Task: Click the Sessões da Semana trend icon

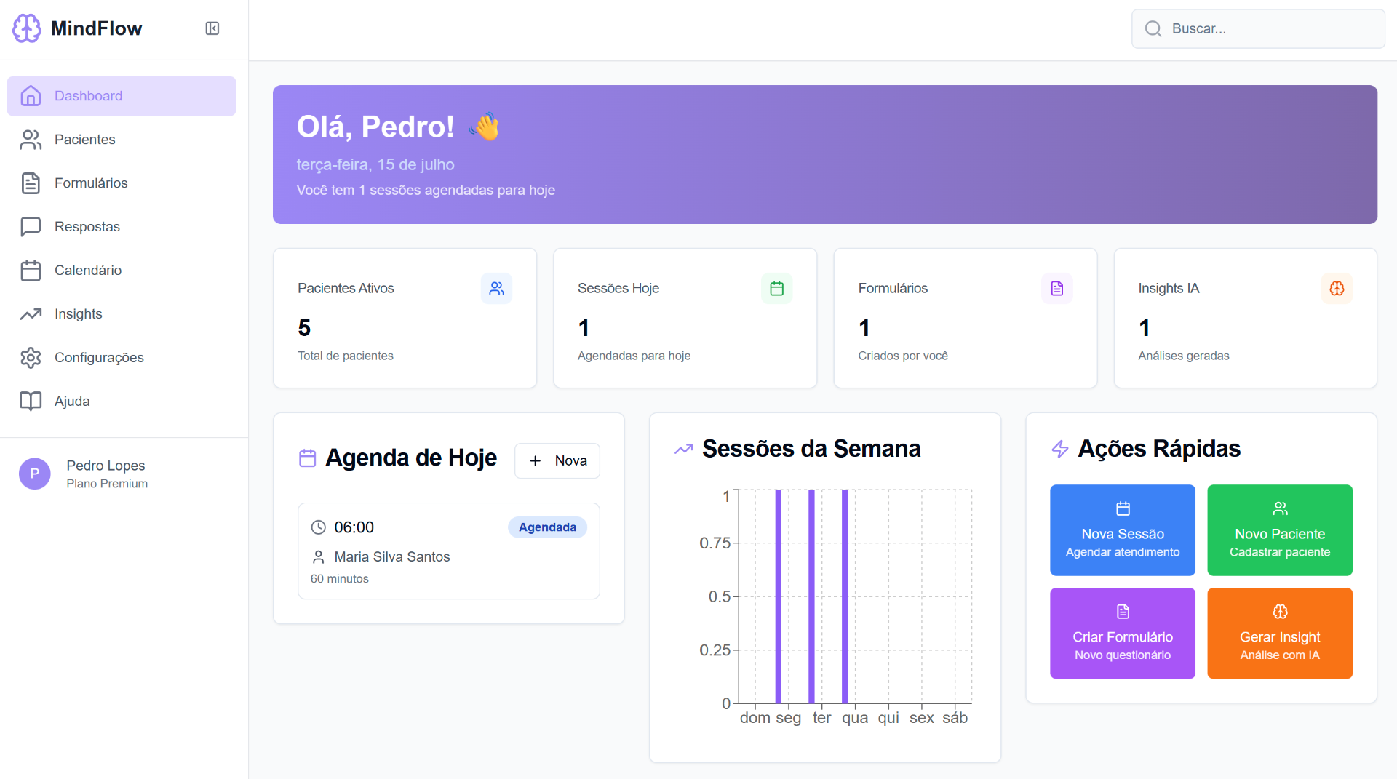Action: coord(683,449)
